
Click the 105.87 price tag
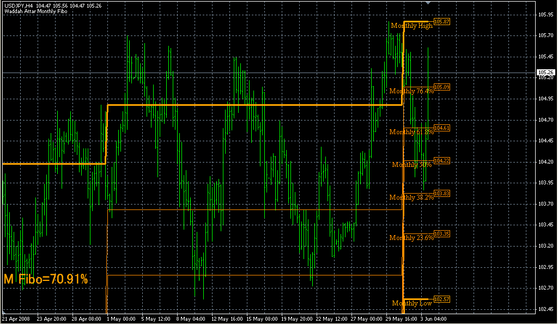point(441,22)
